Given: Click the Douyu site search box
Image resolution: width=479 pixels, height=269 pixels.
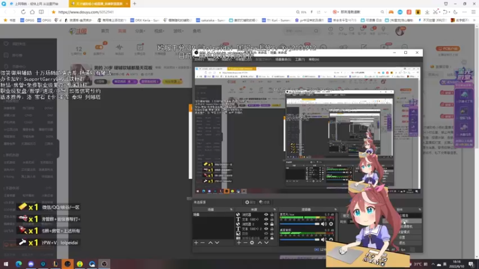Looking at the screenshot, I should click(x=302, y=31).
